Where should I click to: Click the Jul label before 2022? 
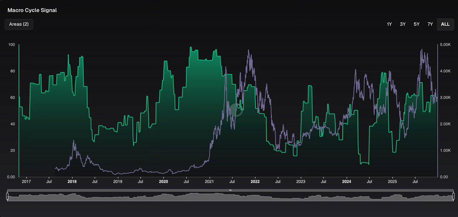coord(232,182)
